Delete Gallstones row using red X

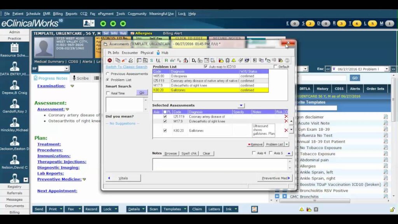(x=286, y=130)
